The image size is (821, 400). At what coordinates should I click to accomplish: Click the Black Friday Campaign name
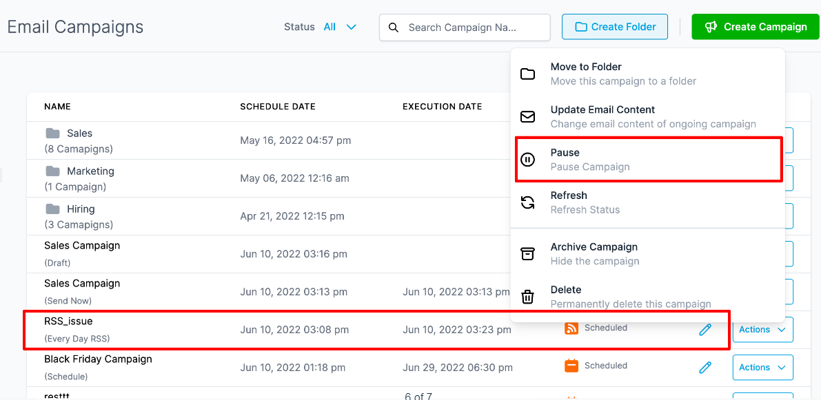[x=99, y=359]
